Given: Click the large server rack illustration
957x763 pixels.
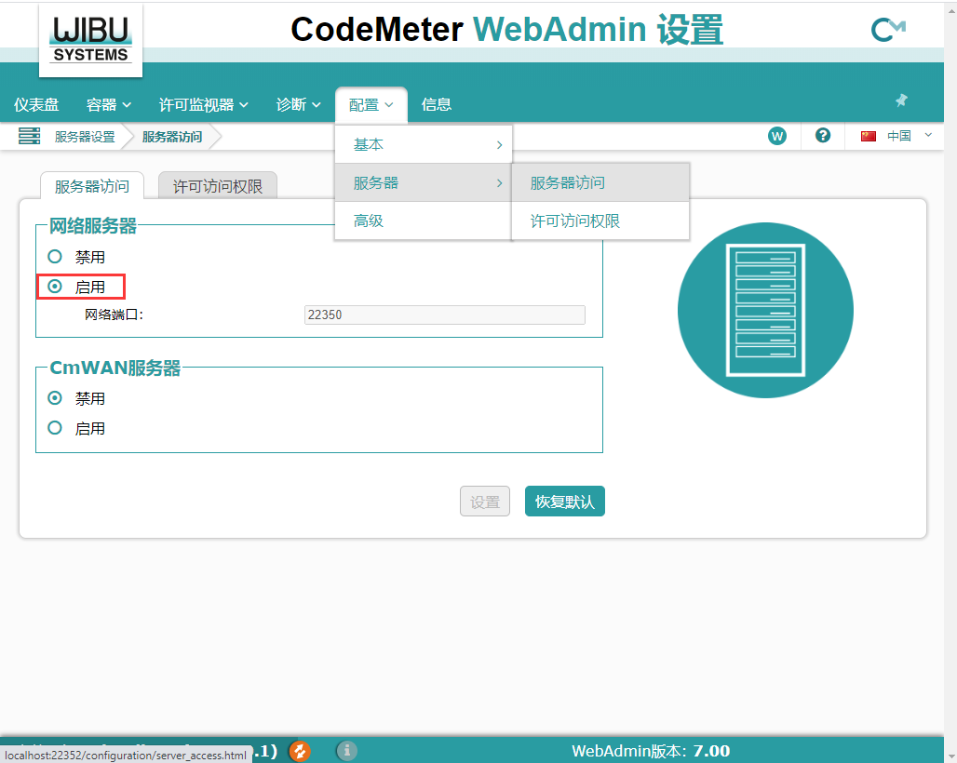Looking at the screenshot, I should (x=765, y=311).
